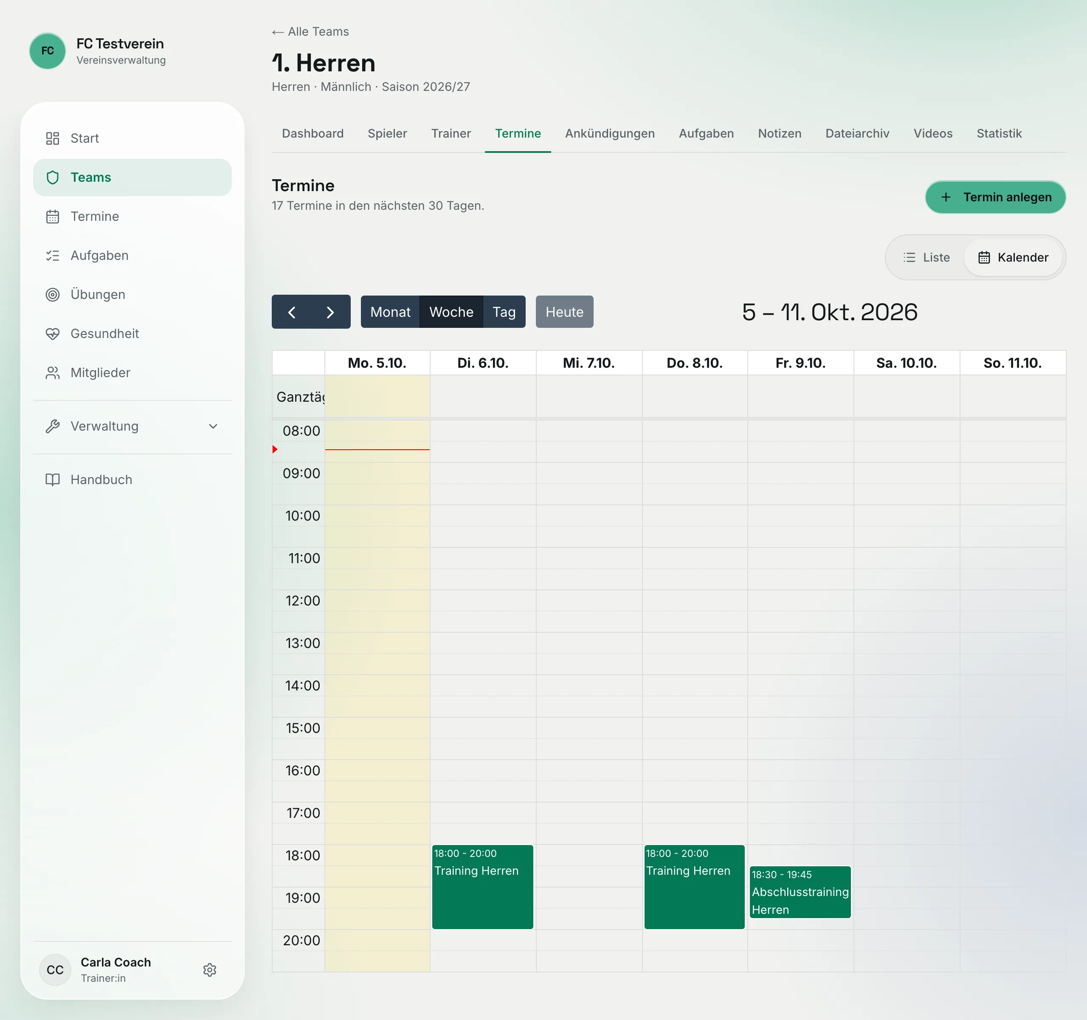Select Monat calendar view
This screenshot has width=1087, height=1020.
[x=390, y=312]
